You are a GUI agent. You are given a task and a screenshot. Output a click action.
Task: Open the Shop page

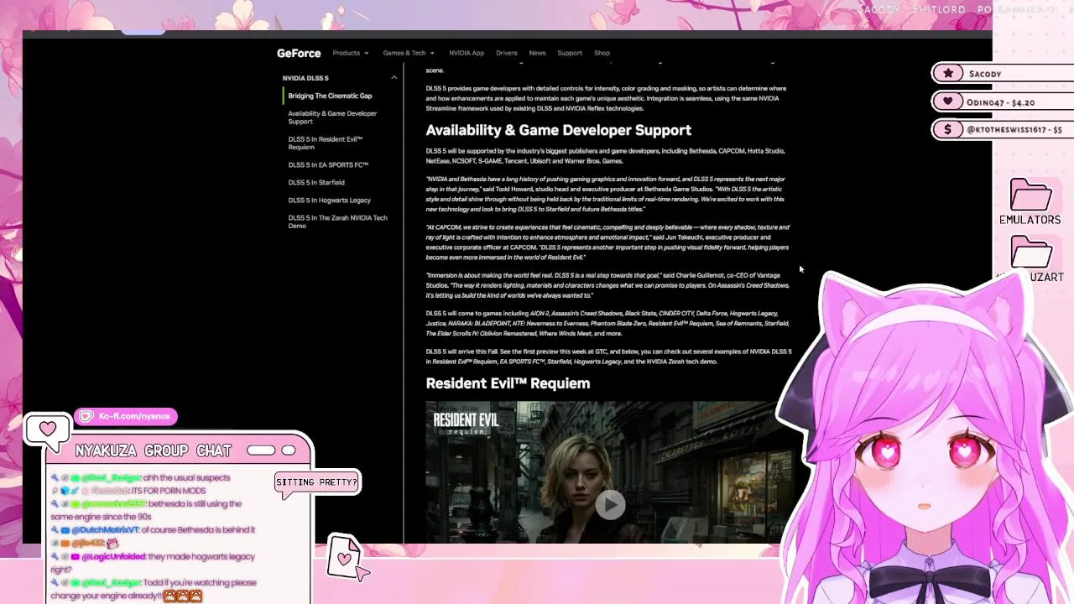pos(602,53)
